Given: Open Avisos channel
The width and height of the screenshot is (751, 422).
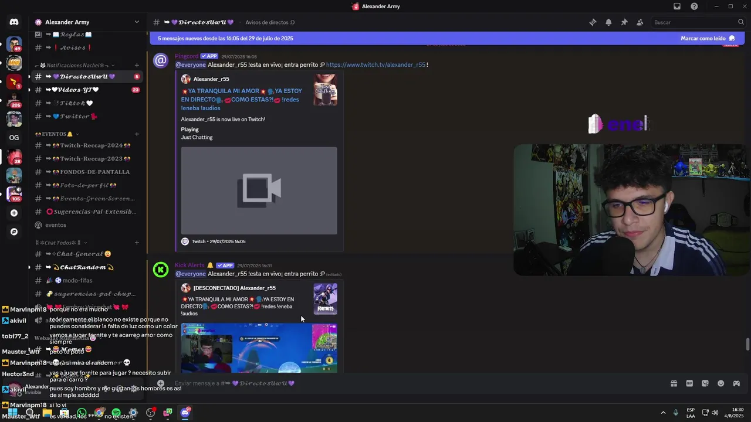Looking at the screenshot, I should (x=87, y=47).
